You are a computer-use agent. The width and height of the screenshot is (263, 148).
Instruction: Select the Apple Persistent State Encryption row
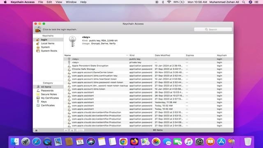point(148,66)
